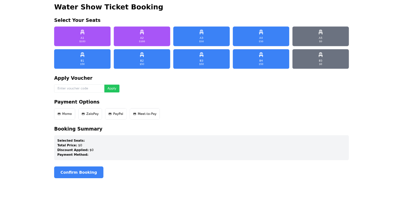This screenshot has height=211, width=403.
Task: Deselect the purple seat A1
Action: point(82,36)
